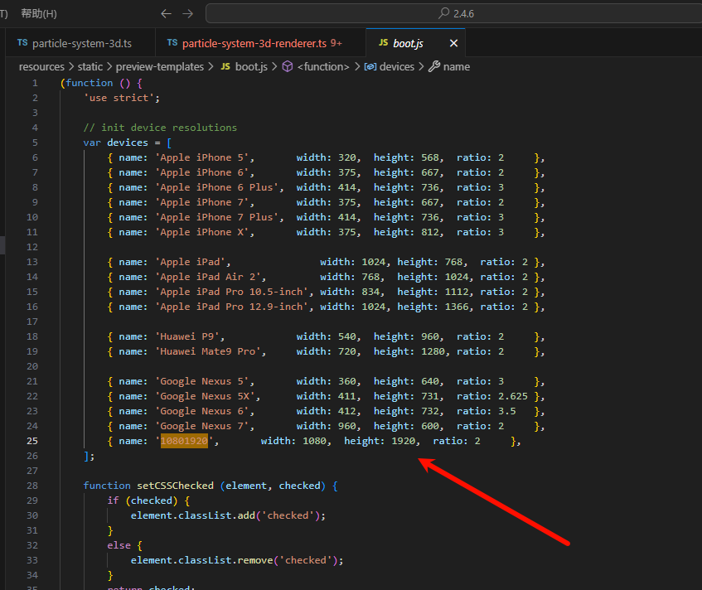Click the boot.js breadcrumb item
The image size is (702, 590).
[x=249, y=66]
